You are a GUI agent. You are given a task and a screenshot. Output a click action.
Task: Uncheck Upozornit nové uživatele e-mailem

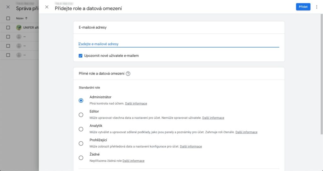coord(81,56)
